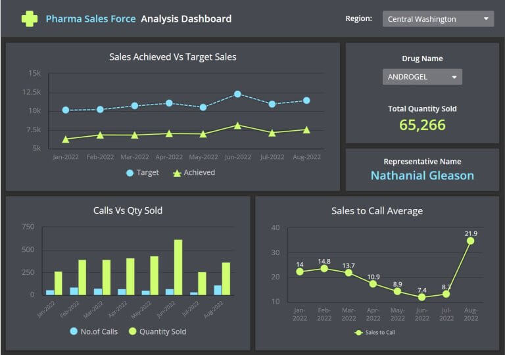Viewport: 505px width, 355px height.
Task: Toggle the Achieved legend series
Action: tap(194, 173)
